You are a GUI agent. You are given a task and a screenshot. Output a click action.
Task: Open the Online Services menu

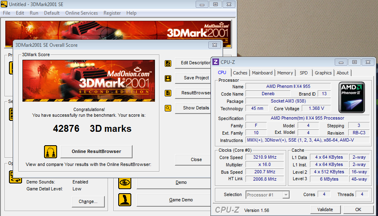pyautogui.click(x=82, y=13)
